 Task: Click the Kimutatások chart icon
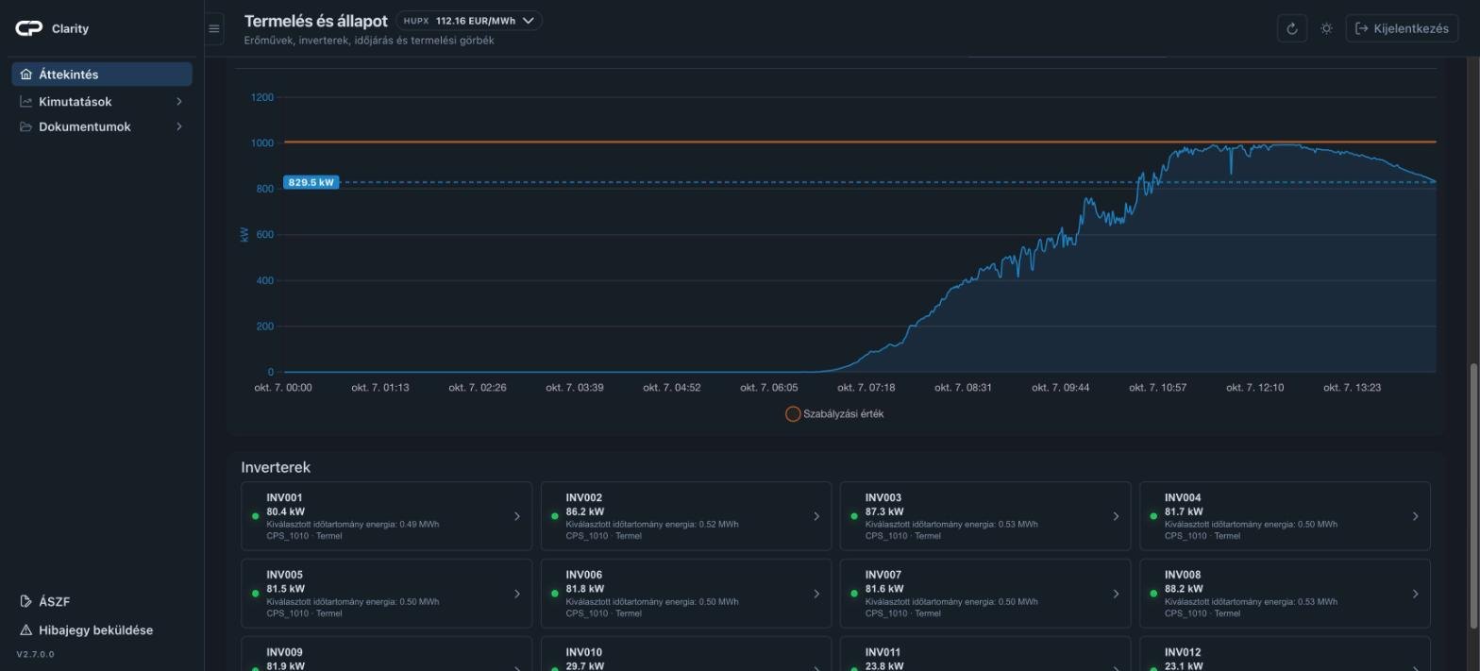(x=26, y=101)
